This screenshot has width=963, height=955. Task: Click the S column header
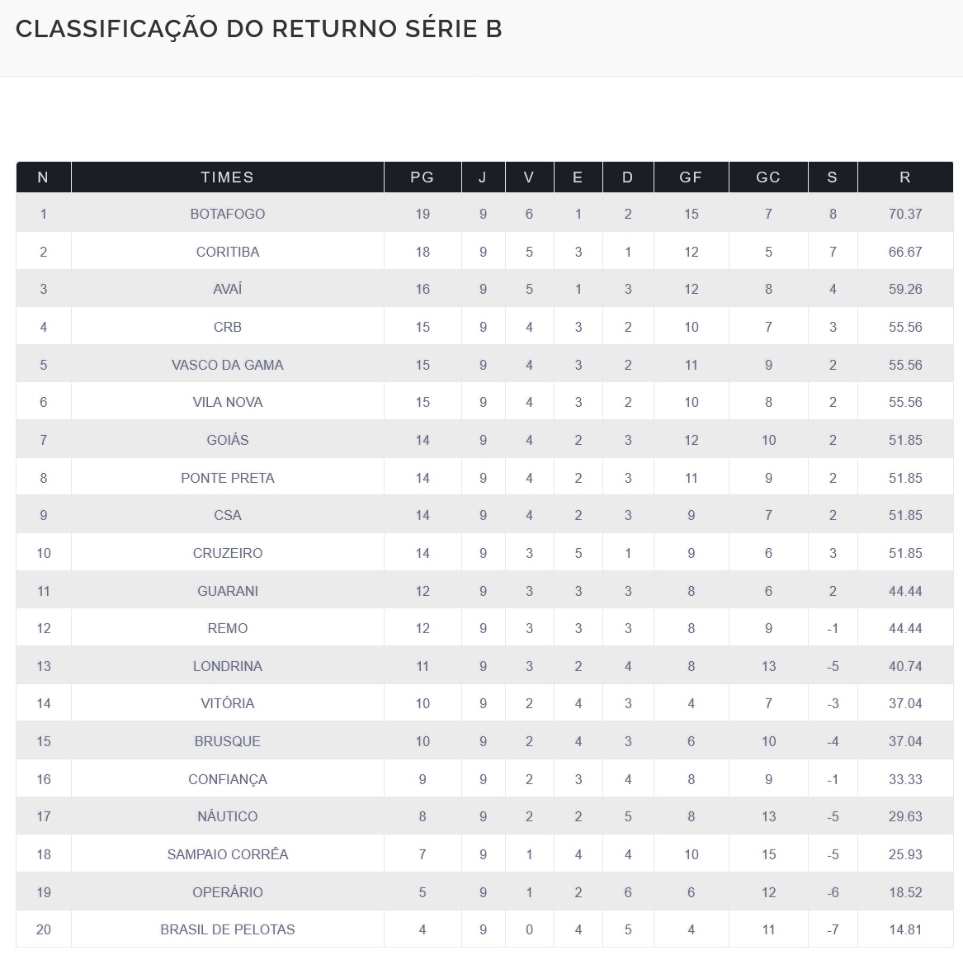pos(832,177)
